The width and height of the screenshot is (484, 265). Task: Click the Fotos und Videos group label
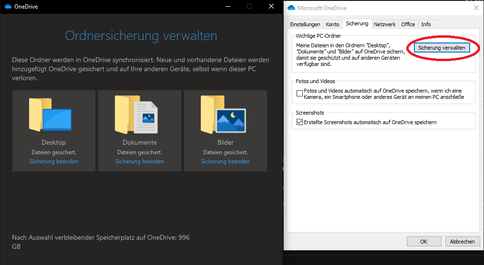pyautogui.click(x=315, y=81)
